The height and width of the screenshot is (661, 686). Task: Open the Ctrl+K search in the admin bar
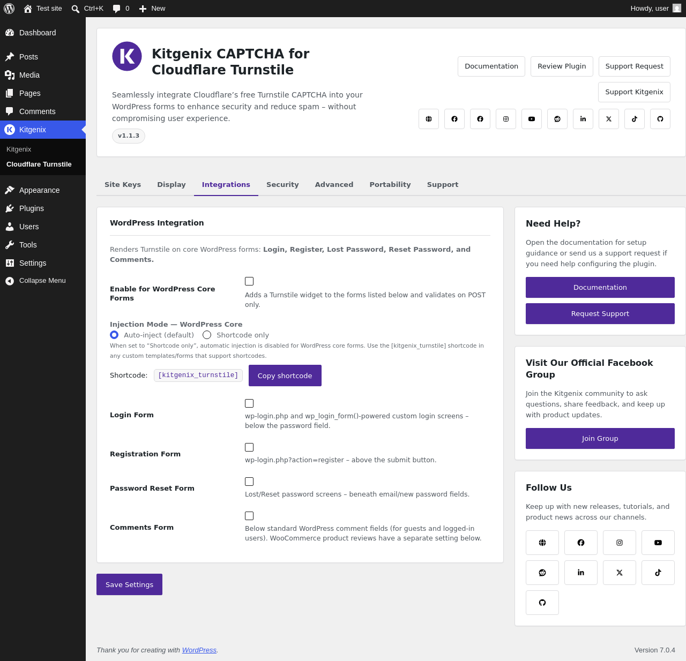tap(87, 9)
